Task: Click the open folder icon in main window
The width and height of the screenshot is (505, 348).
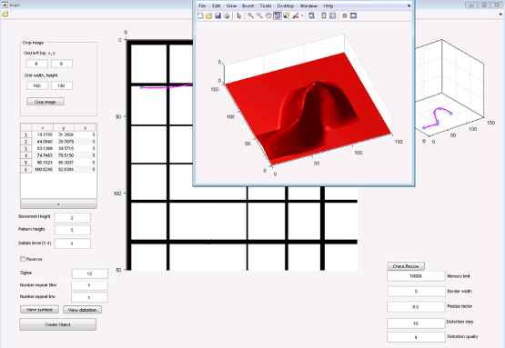Action: tap(5, 15)
